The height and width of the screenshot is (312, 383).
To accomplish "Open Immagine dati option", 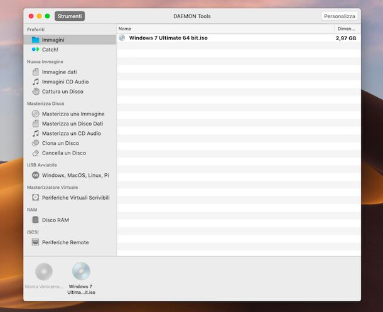I will click(59, 72).
